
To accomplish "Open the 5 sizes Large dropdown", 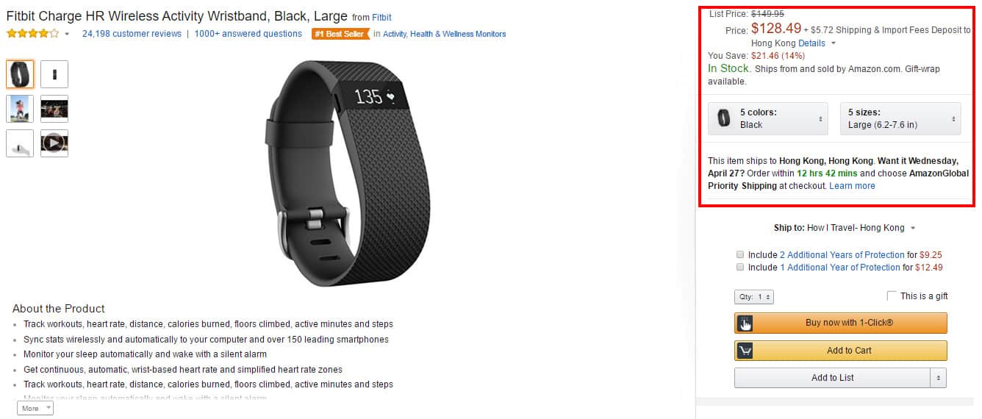I will pos(900,118).
